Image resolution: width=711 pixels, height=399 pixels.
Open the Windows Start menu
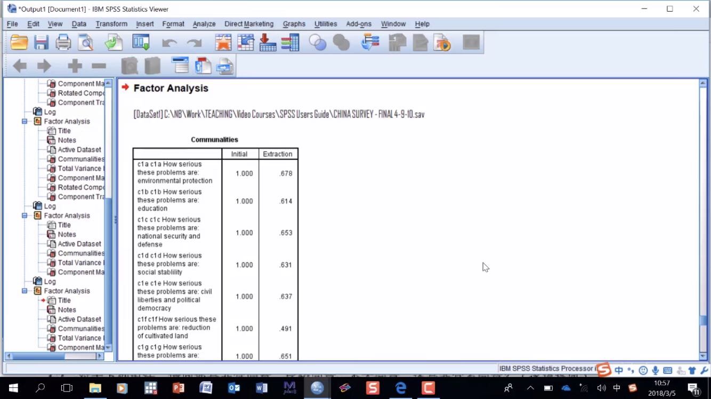(x=13, y=388)
